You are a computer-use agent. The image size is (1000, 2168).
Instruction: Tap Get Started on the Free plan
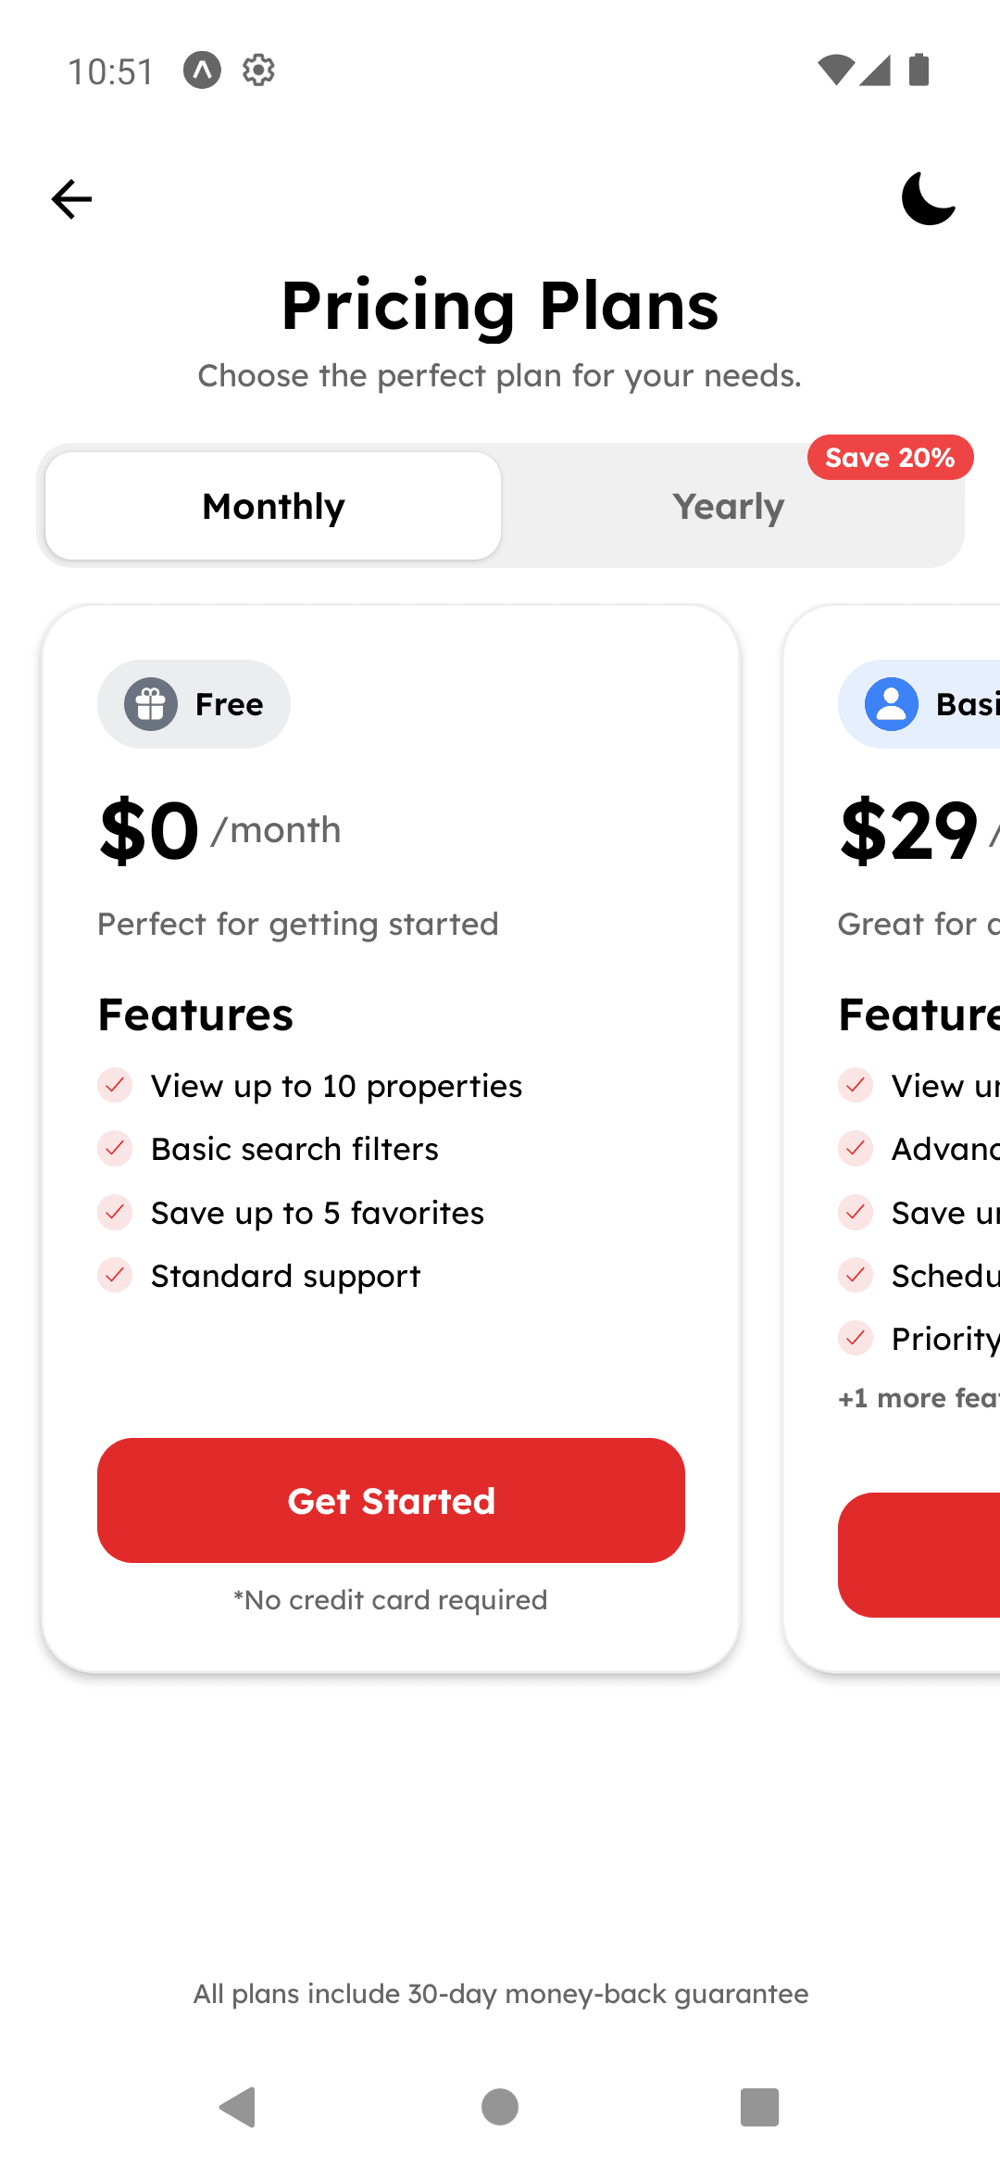click(x=391, y=1500)
